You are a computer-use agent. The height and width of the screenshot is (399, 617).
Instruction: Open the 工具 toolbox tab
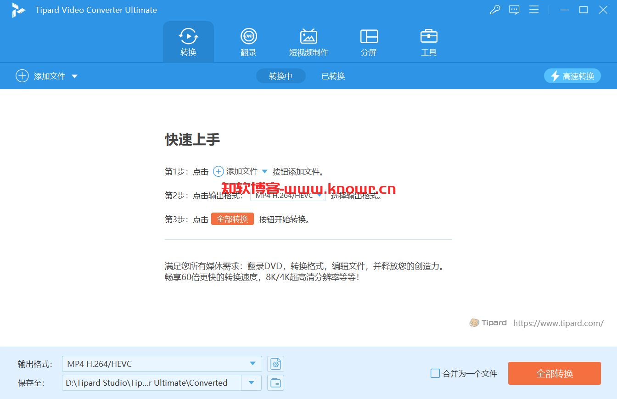pos(429,42)
